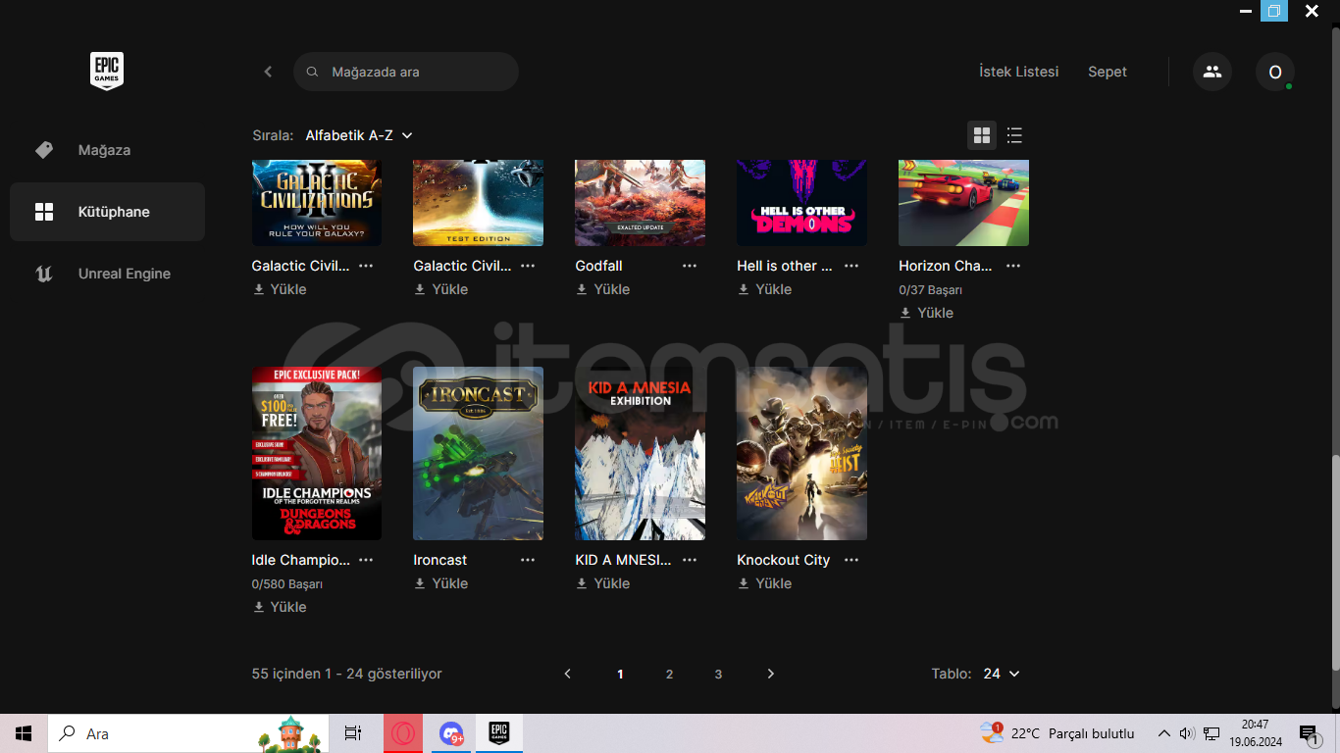Switch to grid view

pos(981,135)
